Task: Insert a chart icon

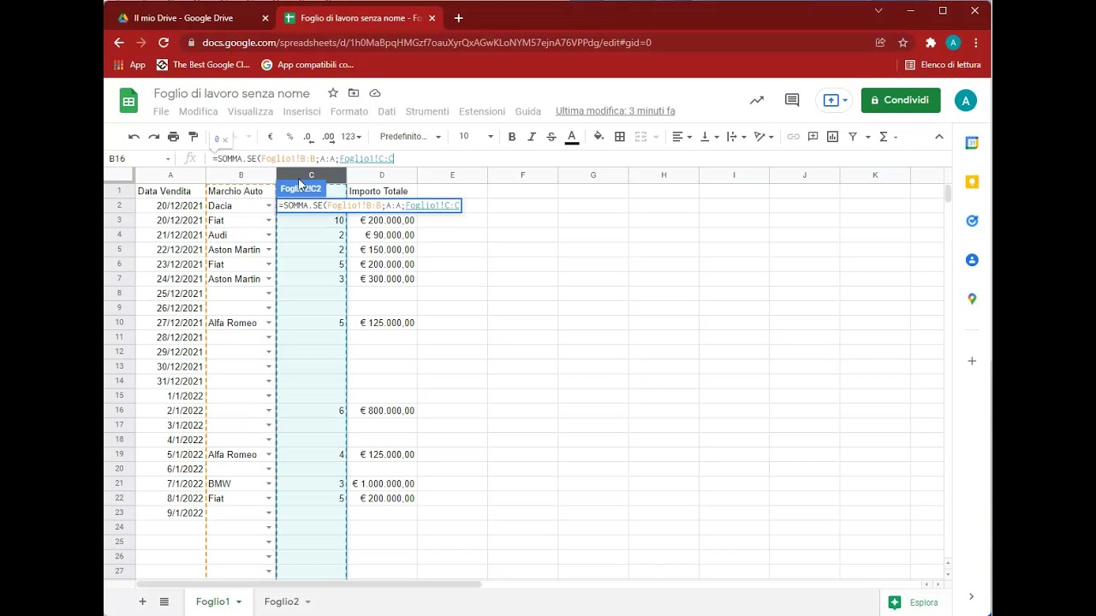Action: click(832, 137)
